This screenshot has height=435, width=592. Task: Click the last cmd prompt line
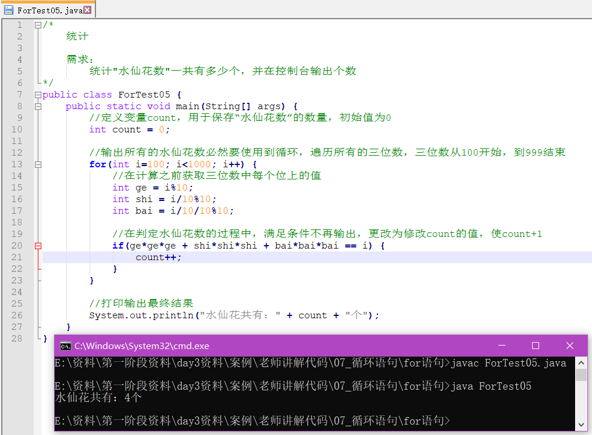point(252,420)
